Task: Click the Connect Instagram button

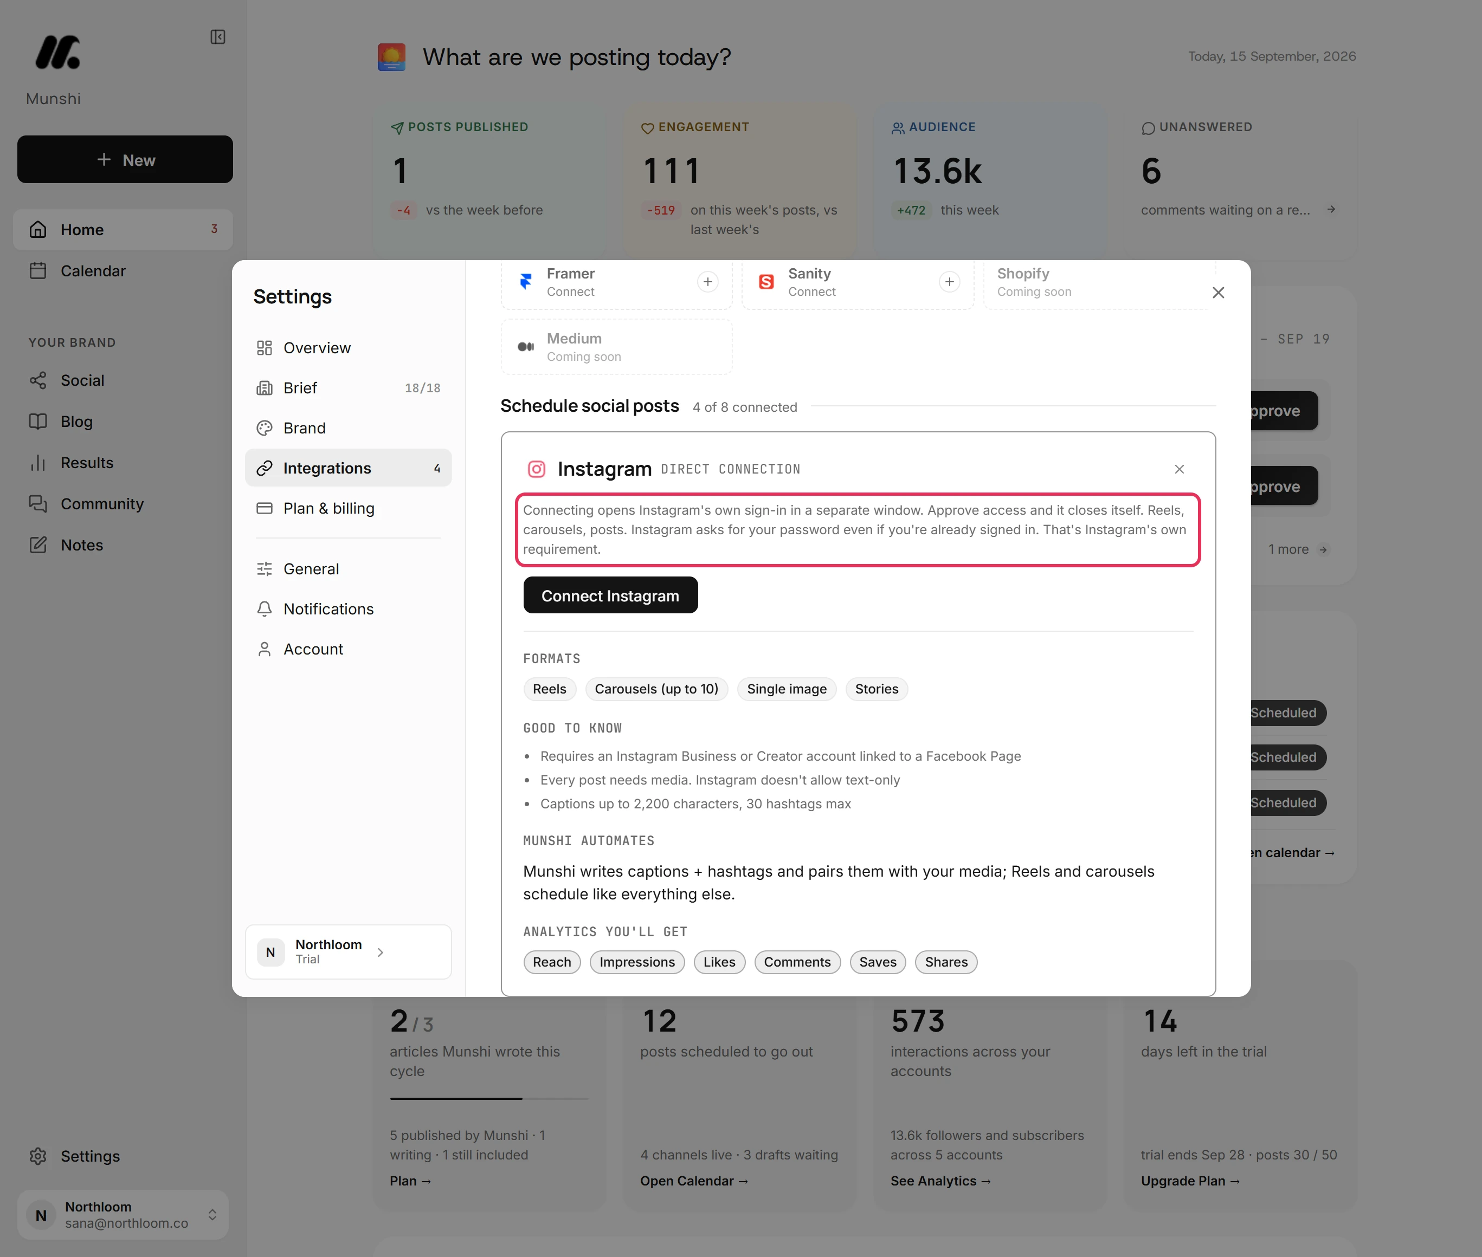Action: click(x=610, y=595)
